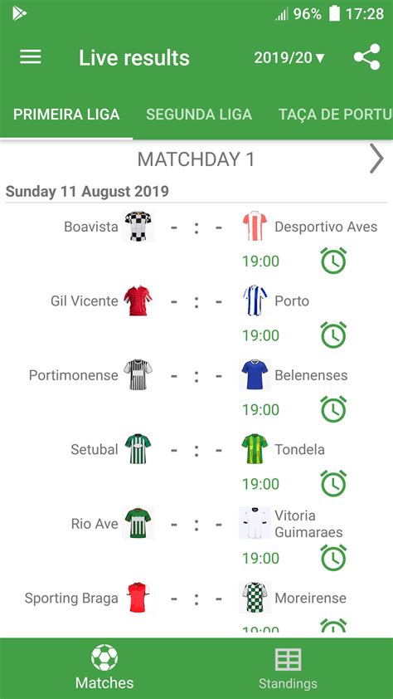Open Standings view from bottom bar
Screen dimensions: 393x699
[x=288, y=667]
